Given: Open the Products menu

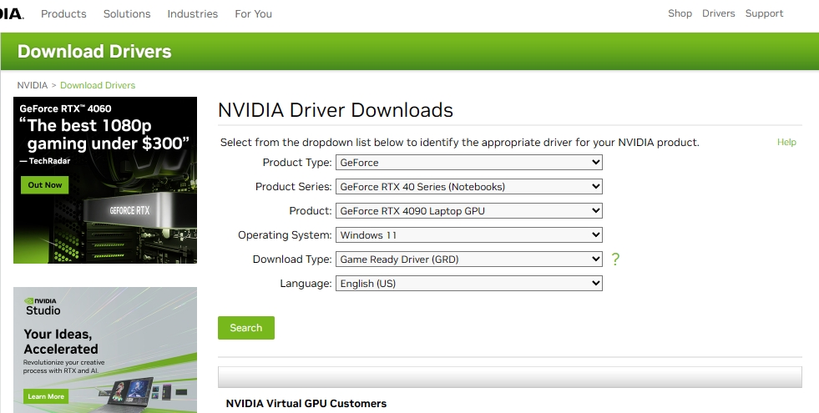Looking at the screenshot, I should [63, 14].
